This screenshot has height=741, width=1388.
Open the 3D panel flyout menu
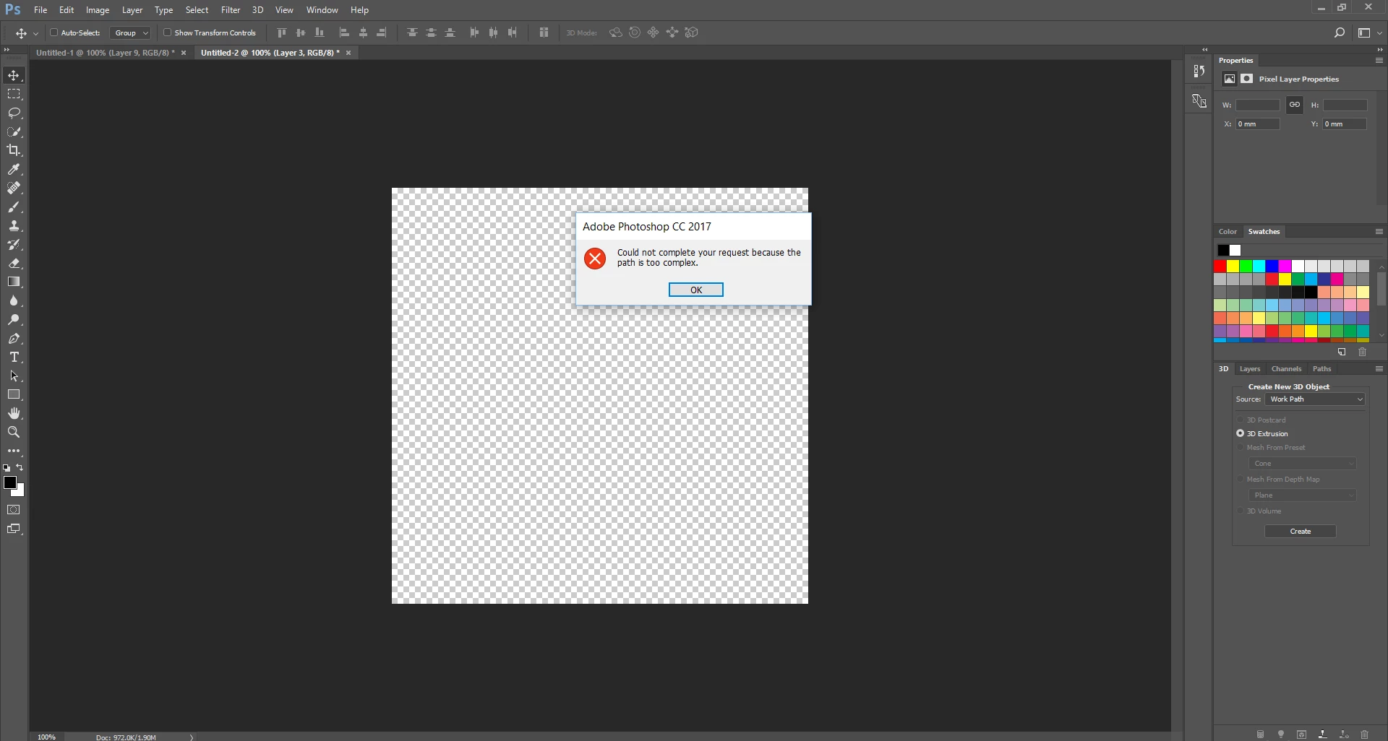tap(1379, 368)
